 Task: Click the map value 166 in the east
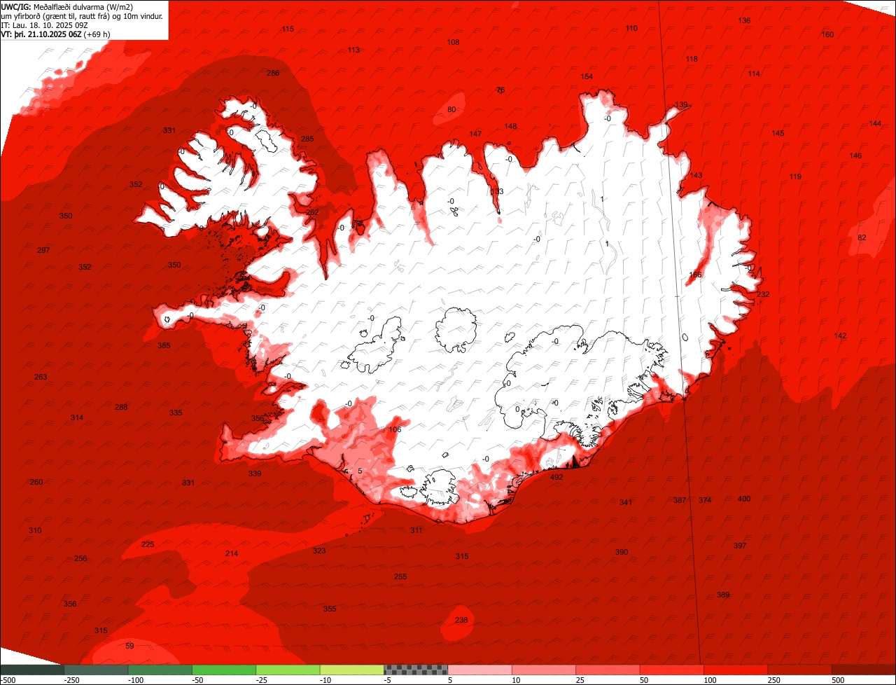(x=695, y=275)
